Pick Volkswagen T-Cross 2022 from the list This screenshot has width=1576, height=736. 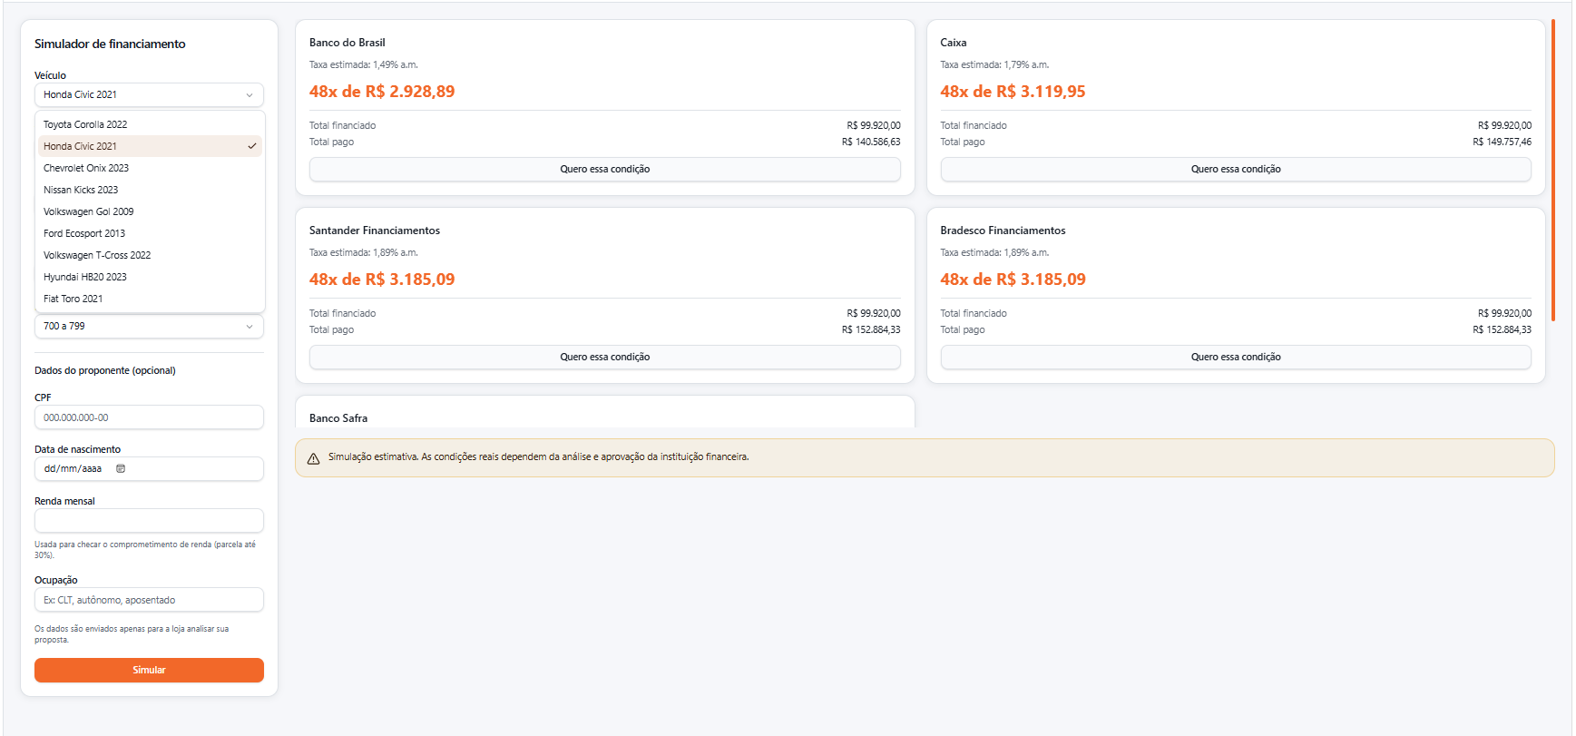150,255
